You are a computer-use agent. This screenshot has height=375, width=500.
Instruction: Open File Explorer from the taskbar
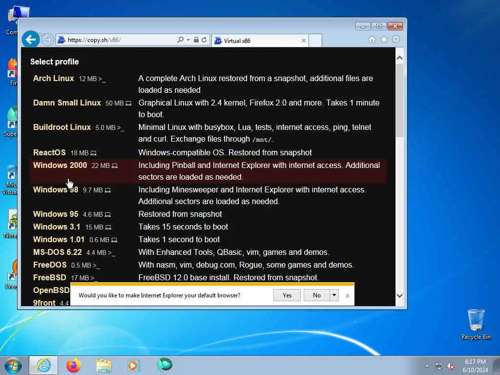point(104,365)
